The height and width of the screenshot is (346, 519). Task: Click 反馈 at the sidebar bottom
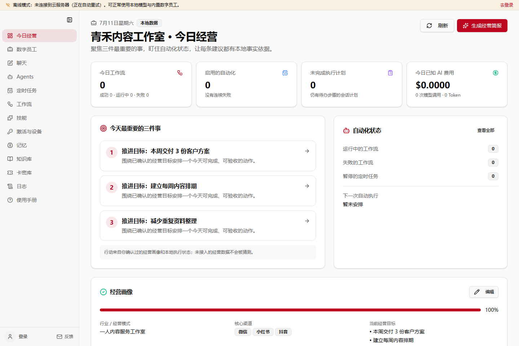coord(65,337)
